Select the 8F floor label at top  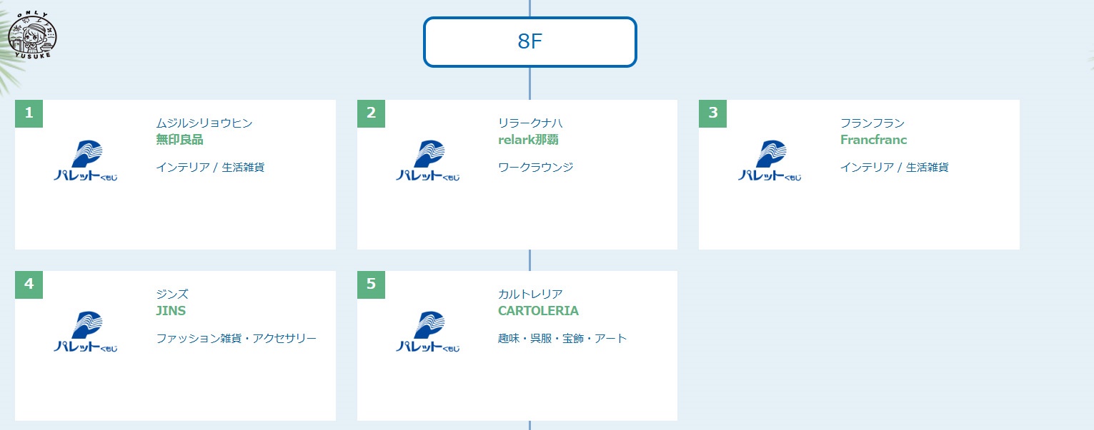(x=529, y=42)
